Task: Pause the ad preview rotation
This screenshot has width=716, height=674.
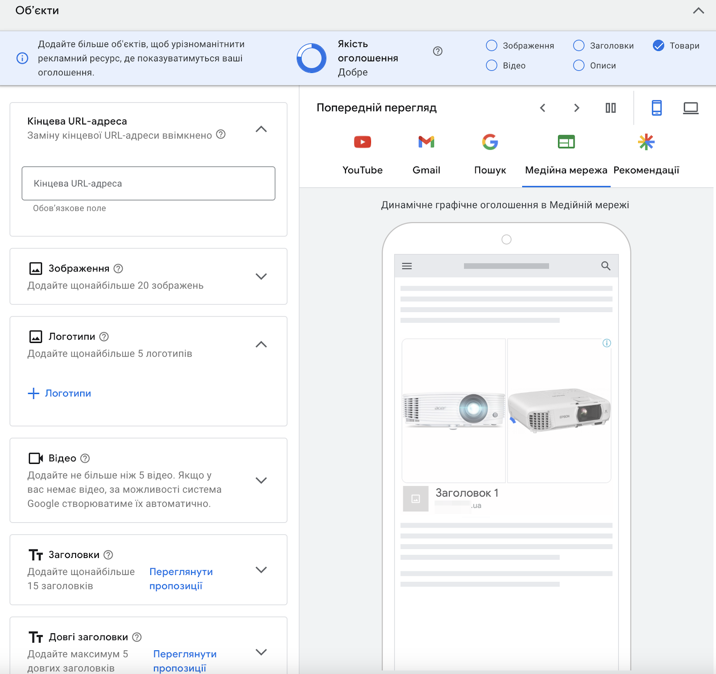Action: coord(610,108)
